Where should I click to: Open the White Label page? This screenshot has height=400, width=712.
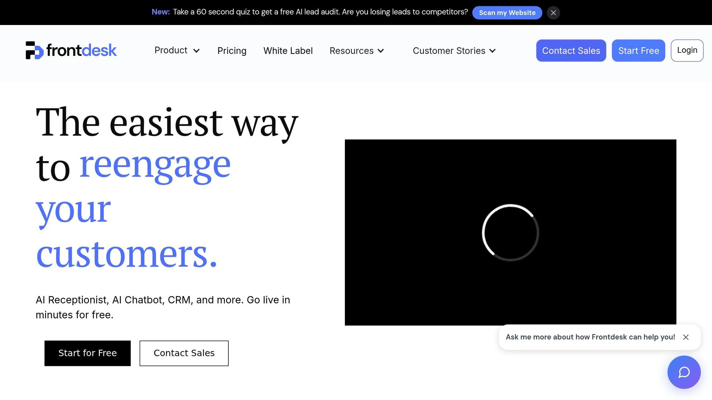288,51
